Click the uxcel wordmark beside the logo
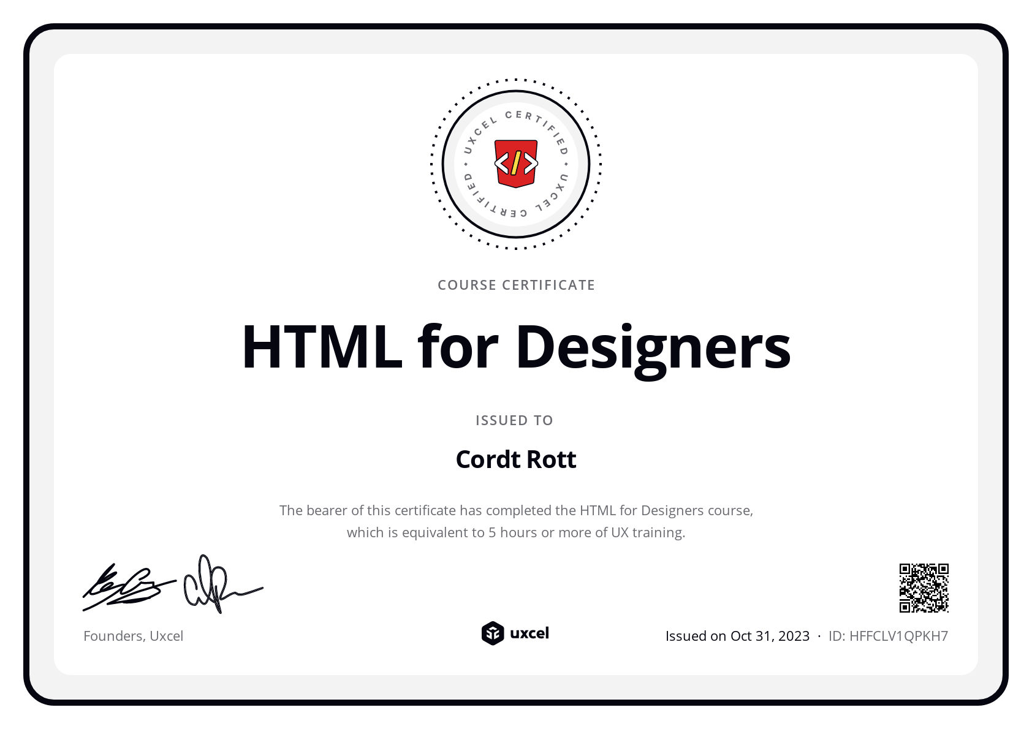 (x=529, y=633)
